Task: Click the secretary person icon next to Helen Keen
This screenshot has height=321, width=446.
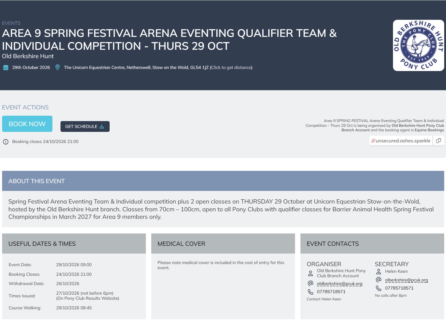Action: [379, 272]
